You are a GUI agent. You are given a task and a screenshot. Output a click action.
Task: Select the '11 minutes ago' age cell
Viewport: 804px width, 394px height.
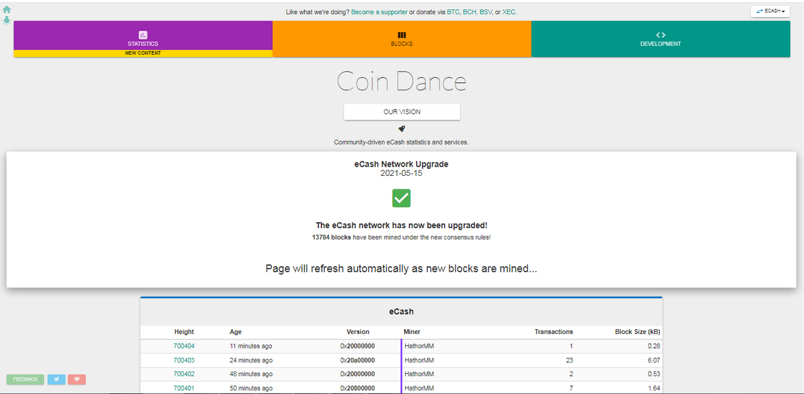point(251,347)
